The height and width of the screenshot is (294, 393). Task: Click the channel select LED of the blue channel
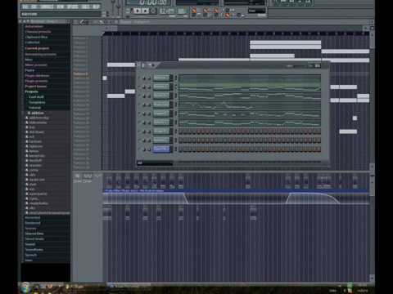(x=176, y=149)
